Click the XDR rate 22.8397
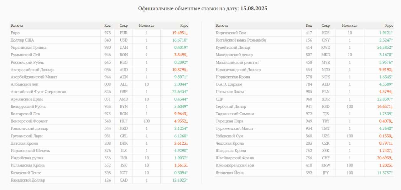Screen dimensions: 401x190 coord(385,99)
